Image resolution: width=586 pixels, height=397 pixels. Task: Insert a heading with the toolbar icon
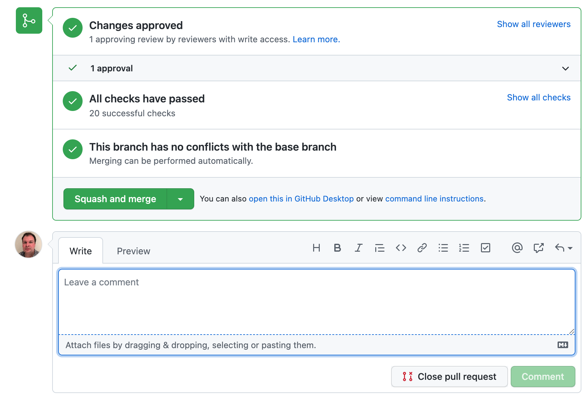(x=316, y=248)
